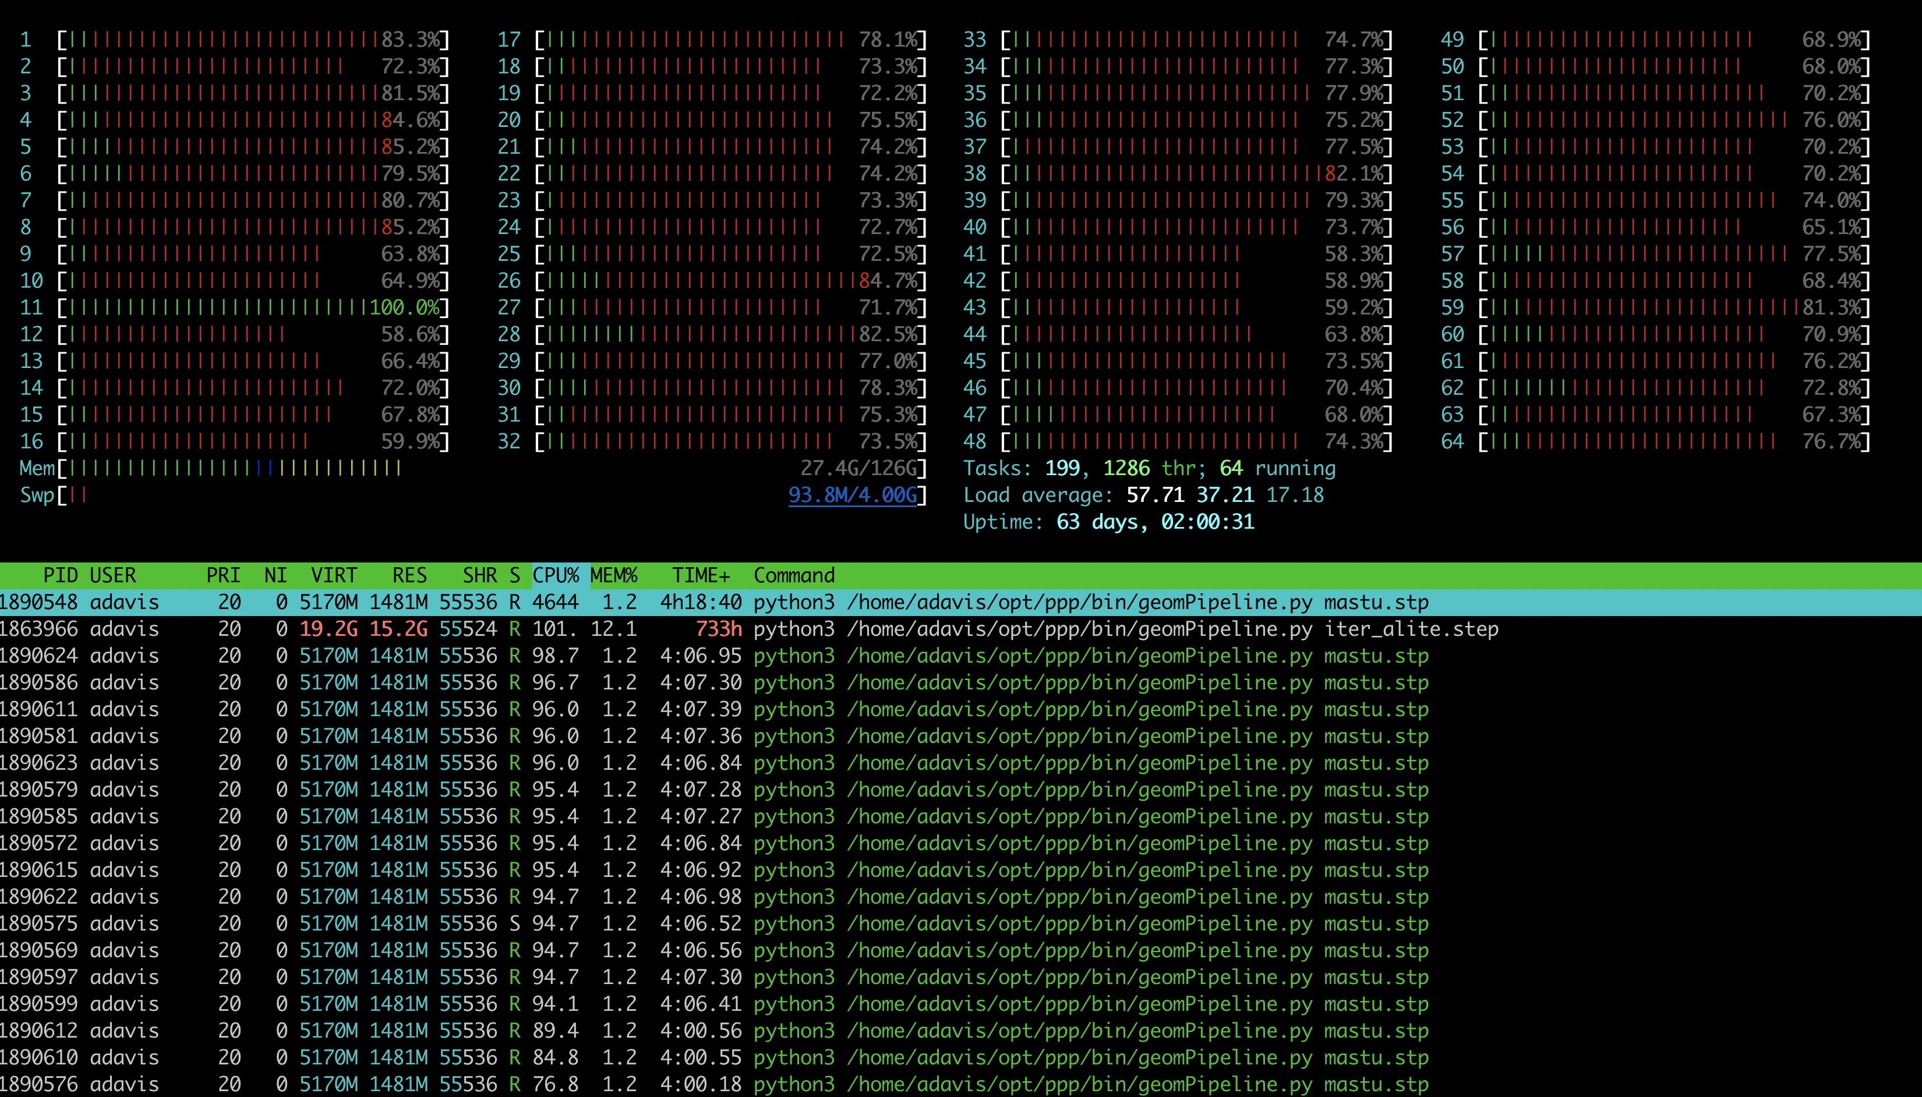Sort processes by CPU% column header
This screenshot has height=1097, width=1922.
tap(555, 576)
